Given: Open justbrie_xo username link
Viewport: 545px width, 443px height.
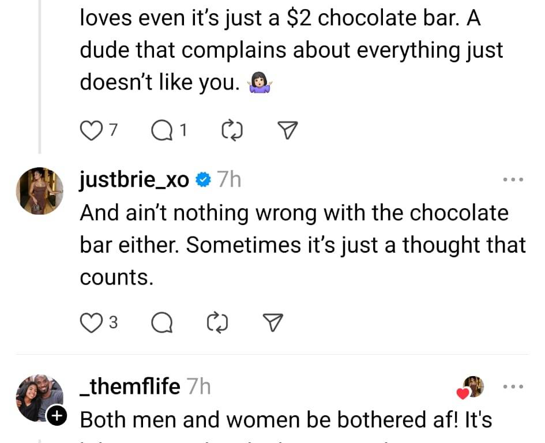Looking at the screenshot, I should (x=134, y=181).
